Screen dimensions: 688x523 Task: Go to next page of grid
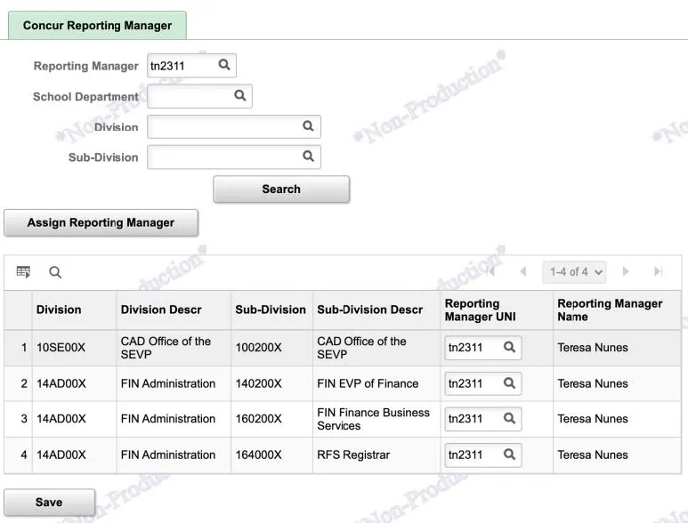click(x=626, y=271)
